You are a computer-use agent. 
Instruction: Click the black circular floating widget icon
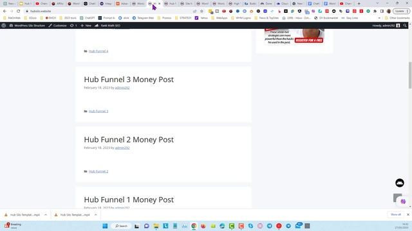pos(400,183)
